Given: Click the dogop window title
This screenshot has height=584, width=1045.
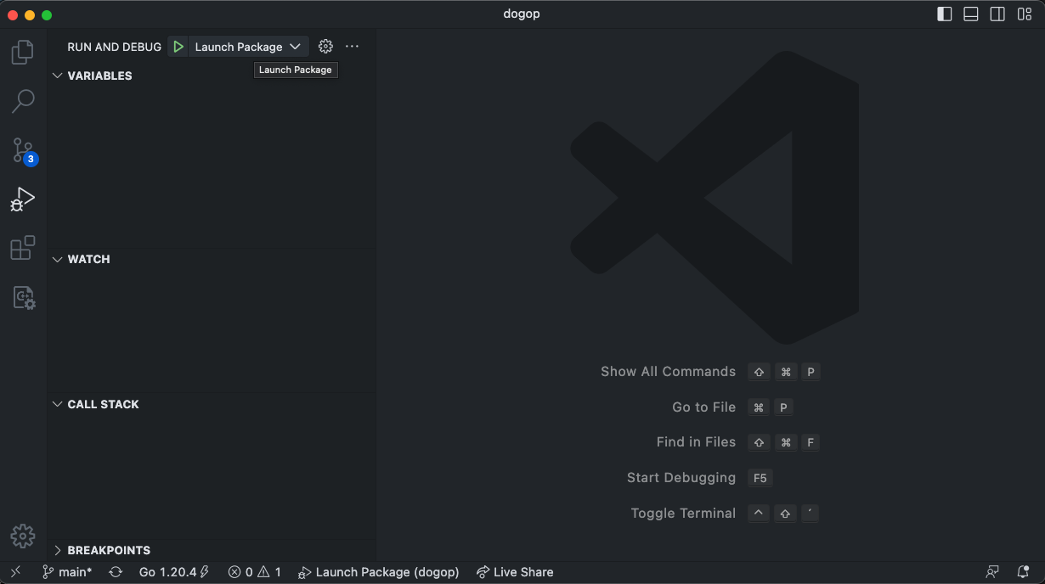Looking at the screenshot, I should [522, 14].
